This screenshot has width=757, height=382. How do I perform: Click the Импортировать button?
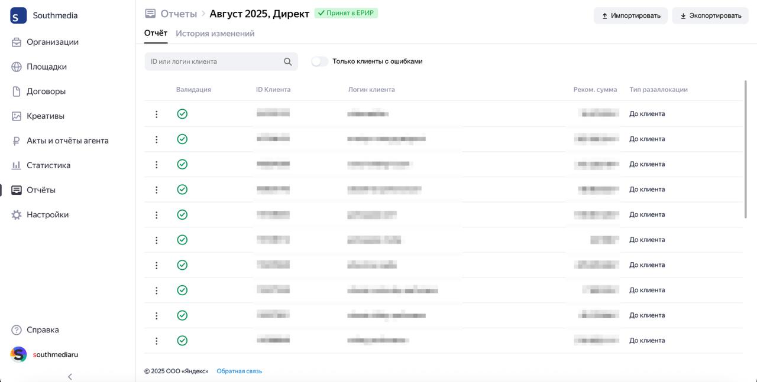point(630,16)
